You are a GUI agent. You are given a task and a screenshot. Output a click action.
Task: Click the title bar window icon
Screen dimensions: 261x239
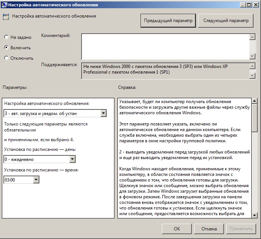pyautogui.click(x=4, y=4)
